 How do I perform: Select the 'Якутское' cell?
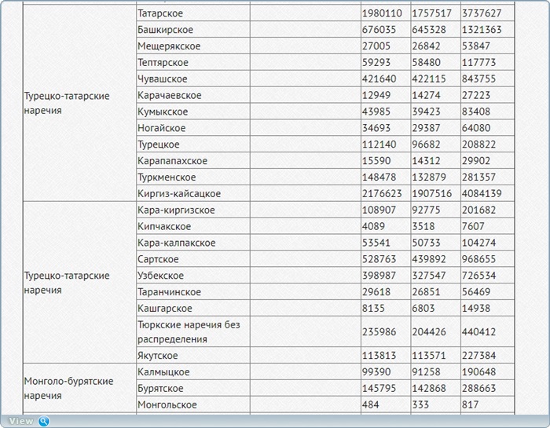(193, 355)
